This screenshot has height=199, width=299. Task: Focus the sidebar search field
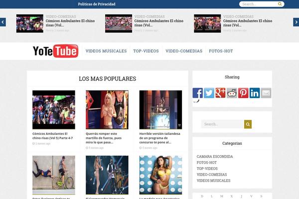pyautogui.click(x=223, y=124)
